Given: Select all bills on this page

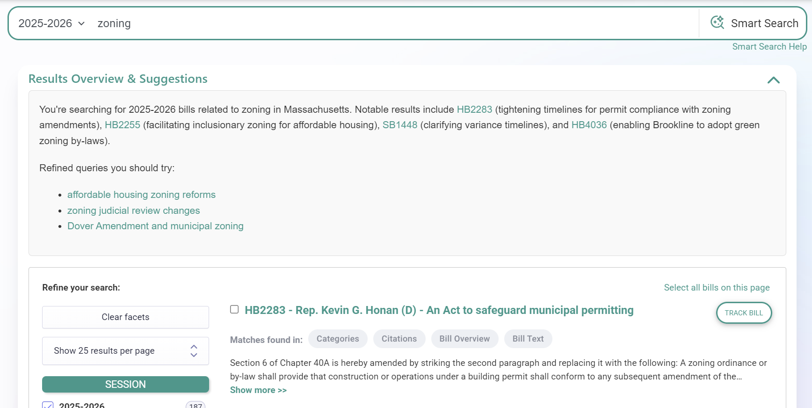Looking at the screenshot, I should [717, 287].
